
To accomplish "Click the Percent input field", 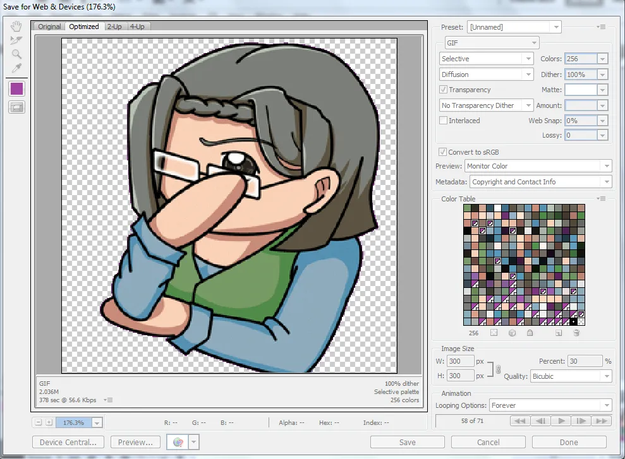I will click(x=585, y=361).
